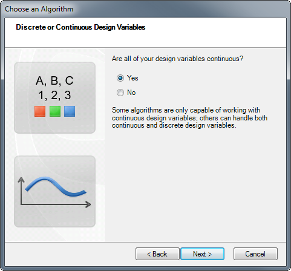291x271 pixels.
Task: Click the blue square in discrete illustration
Action: (x=70, y=111)
